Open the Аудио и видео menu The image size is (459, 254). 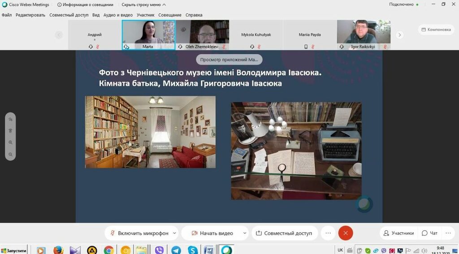118,15
